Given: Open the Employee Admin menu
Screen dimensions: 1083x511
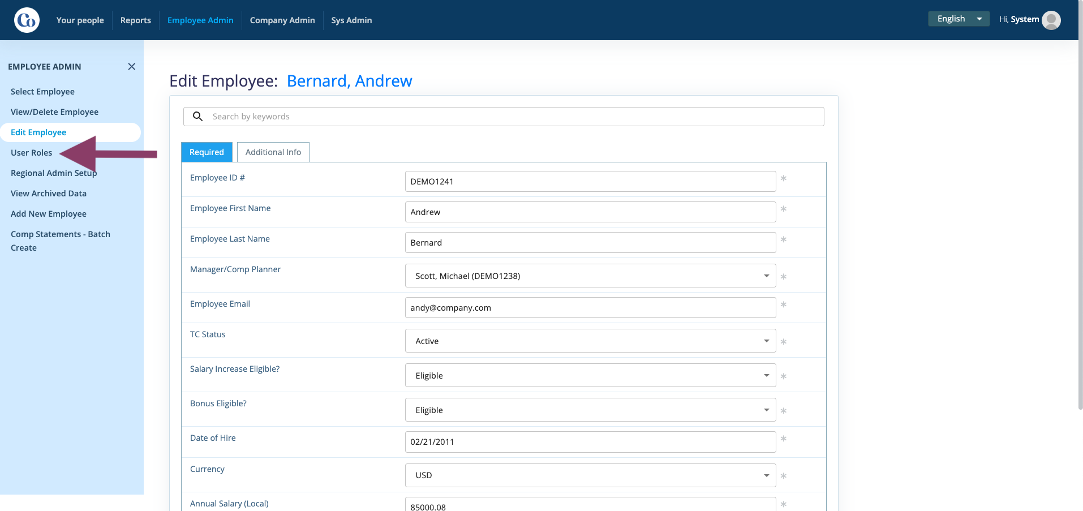Looking at the screenshot, I should tap(200, 20).
